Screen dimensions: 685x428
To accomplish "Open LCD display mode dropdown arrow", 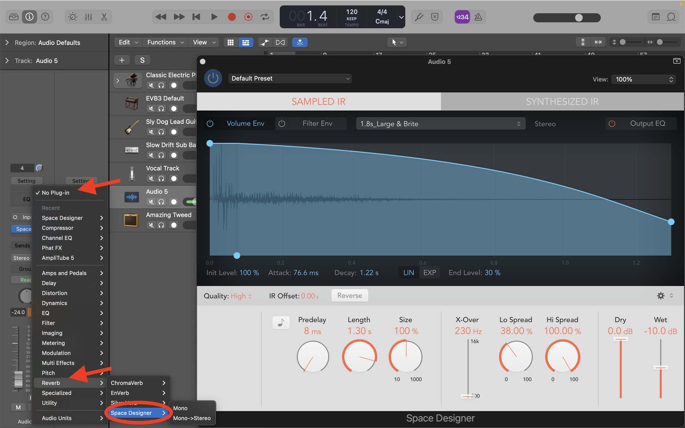I will coord(401,17).
